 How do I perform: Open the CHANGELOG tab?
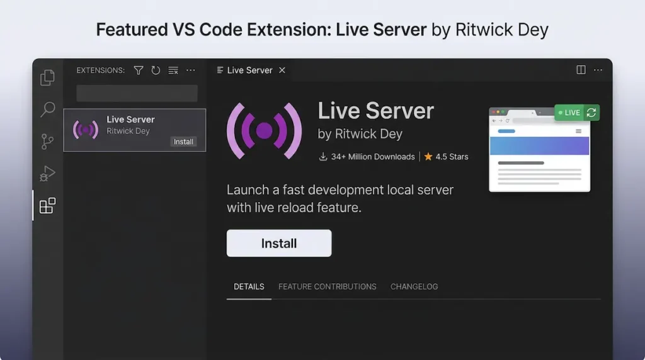414,286
